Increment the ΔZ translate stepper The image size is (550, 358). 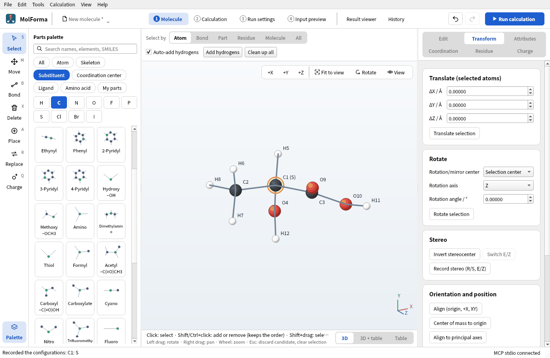pos(530,116)
